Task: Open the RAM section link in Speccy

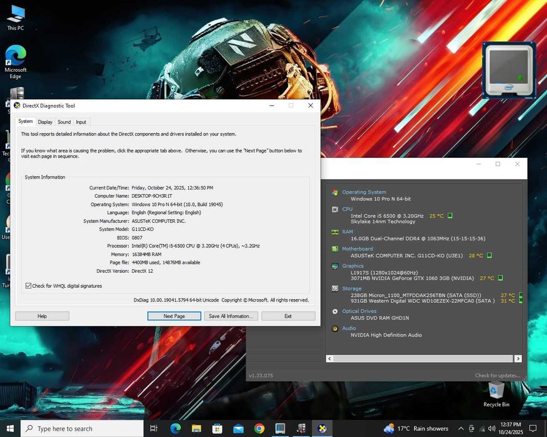Action: pos(348,232)
